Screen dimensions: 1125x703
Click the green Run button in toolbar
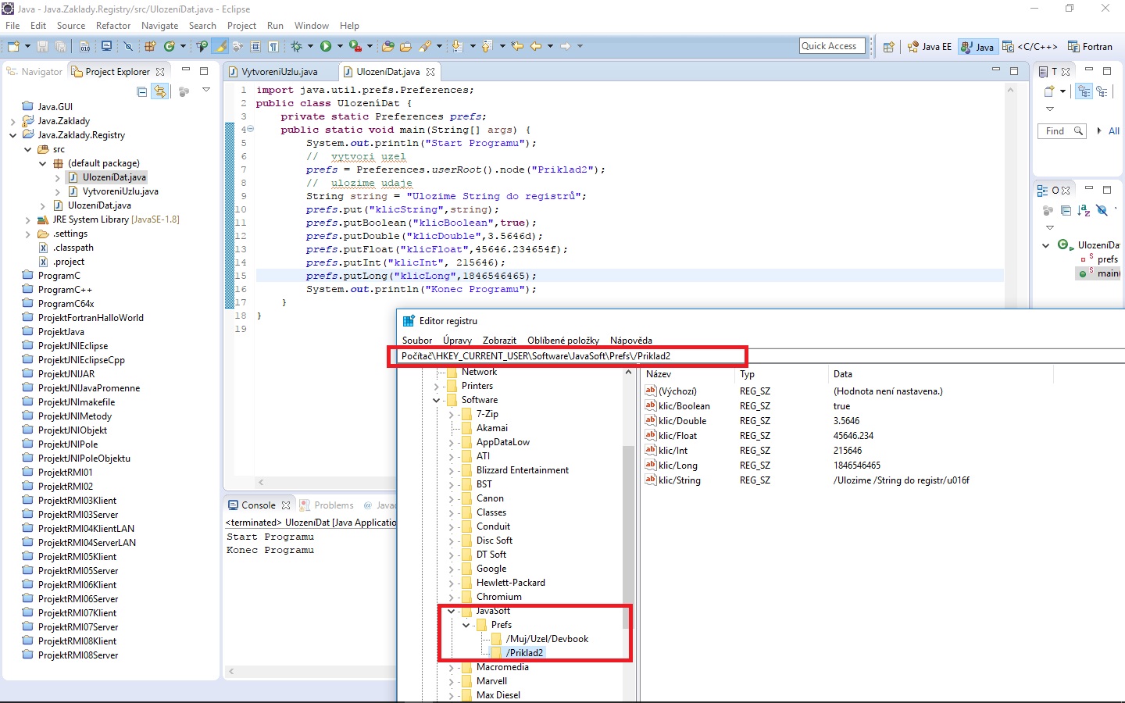(326, 47)
